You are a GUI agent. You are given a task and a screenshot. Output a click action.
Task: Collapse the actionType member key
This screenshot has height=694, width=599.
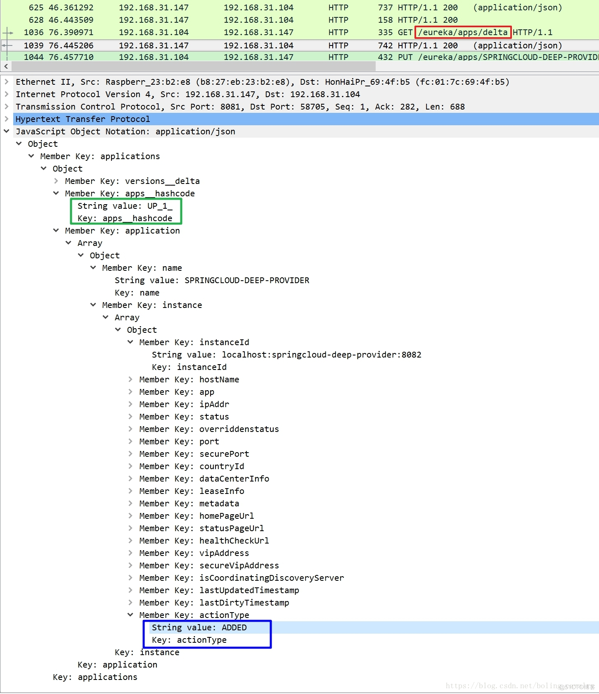coord(130,615)
